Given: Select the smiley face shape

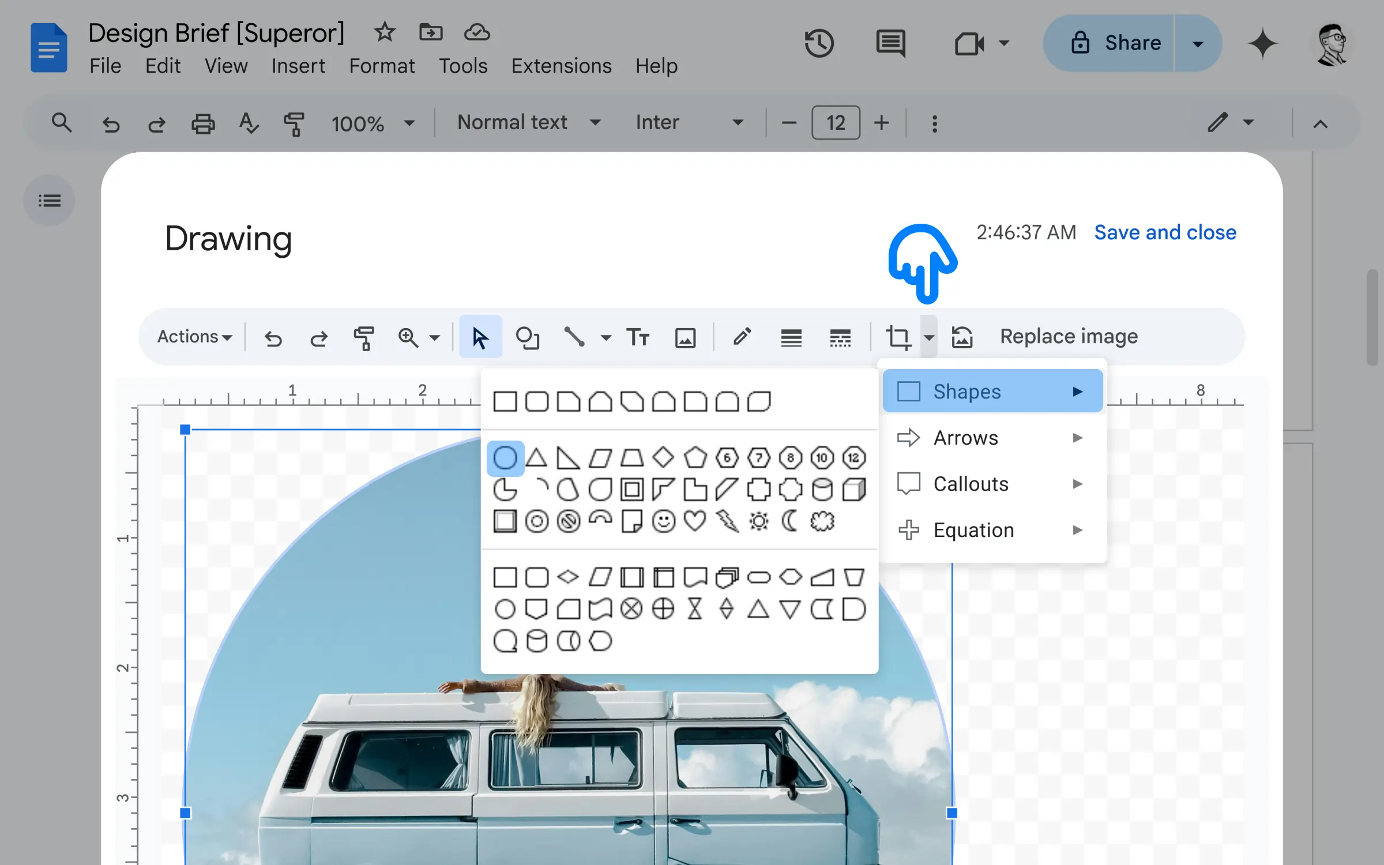Looking at the screenshot, I should (x=664, y=522).
